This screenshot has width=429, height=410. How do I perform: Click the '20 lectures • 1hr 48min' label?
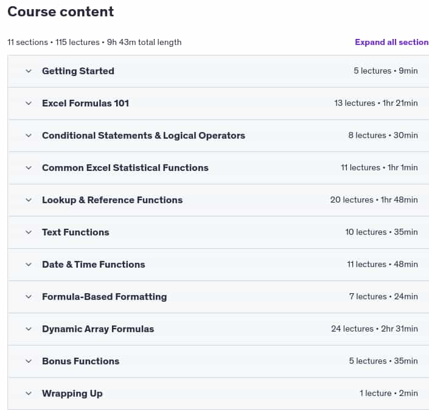(374, 200)
